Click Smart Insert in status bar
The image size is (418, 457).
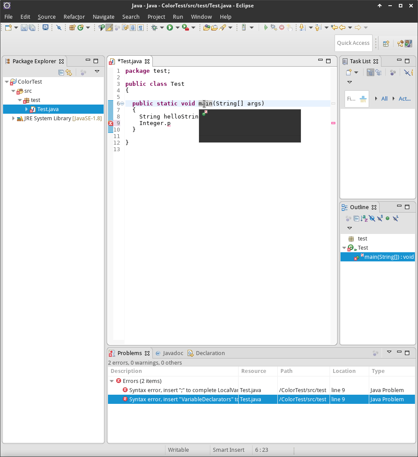228,450
